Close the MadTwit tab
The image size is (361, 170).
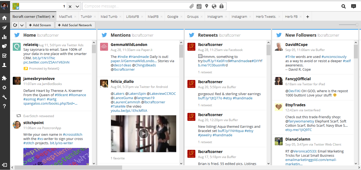(75, 17)
